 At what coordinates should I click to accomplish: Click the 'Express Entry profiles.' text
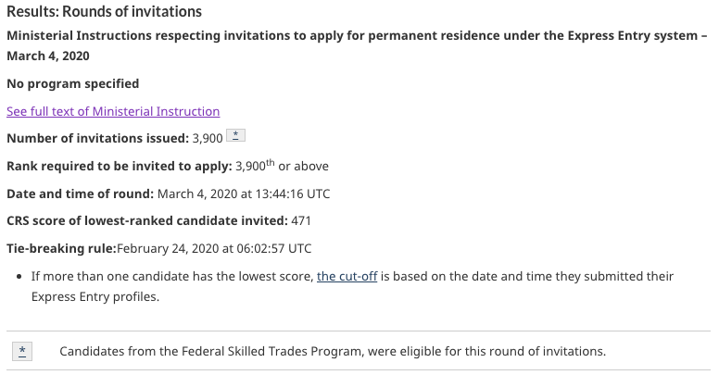pyautogui.click(x=95, y=296)
